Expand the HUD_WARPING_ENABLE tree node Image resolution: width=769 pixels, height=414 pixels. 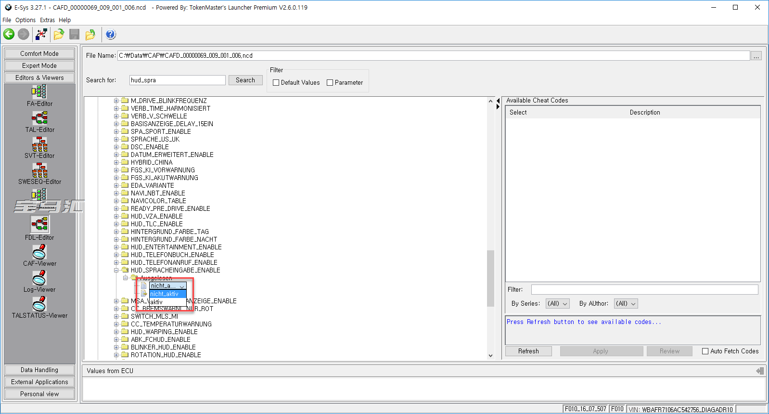point(116,332)
